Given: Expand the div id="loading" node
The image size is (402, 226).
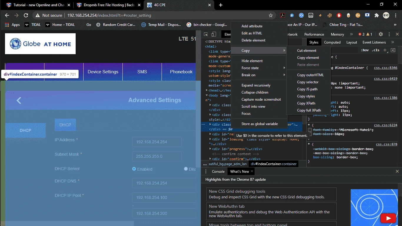Looking at the screenshot, I should point(210,139).
